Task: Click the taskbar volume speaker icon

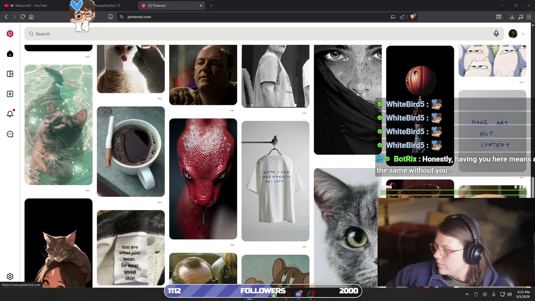Action: point(509,294)
